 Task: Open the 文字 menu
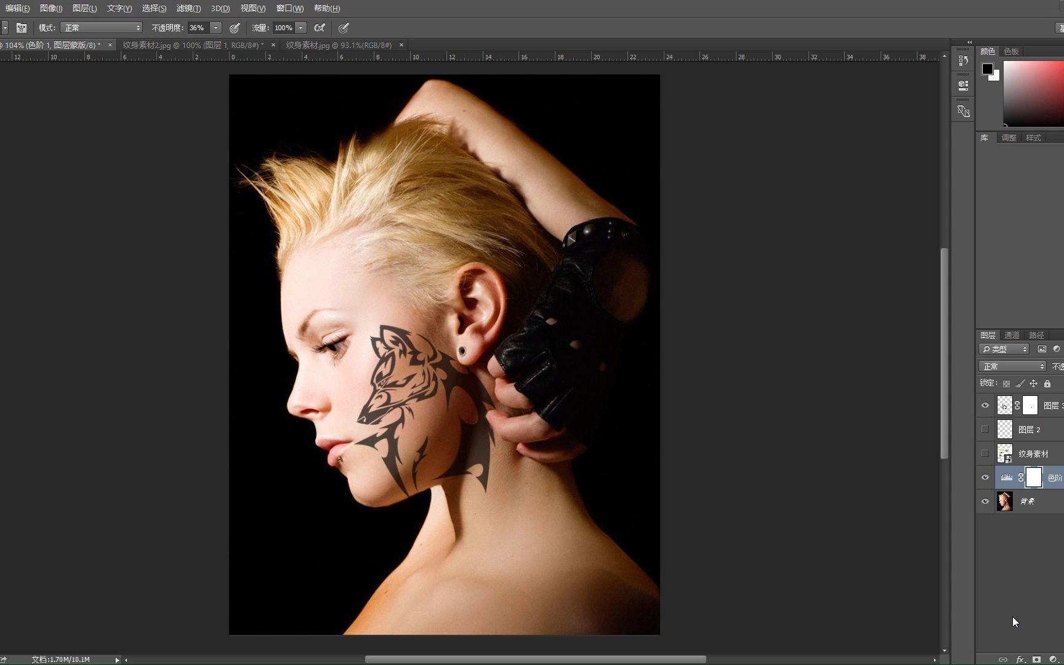point(119,8)
